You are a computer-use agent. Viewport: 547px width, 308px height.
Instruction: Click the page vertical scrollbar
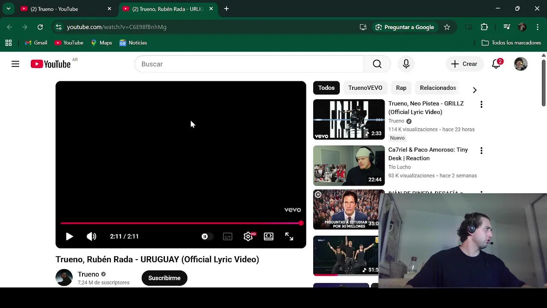click(544, 83)
